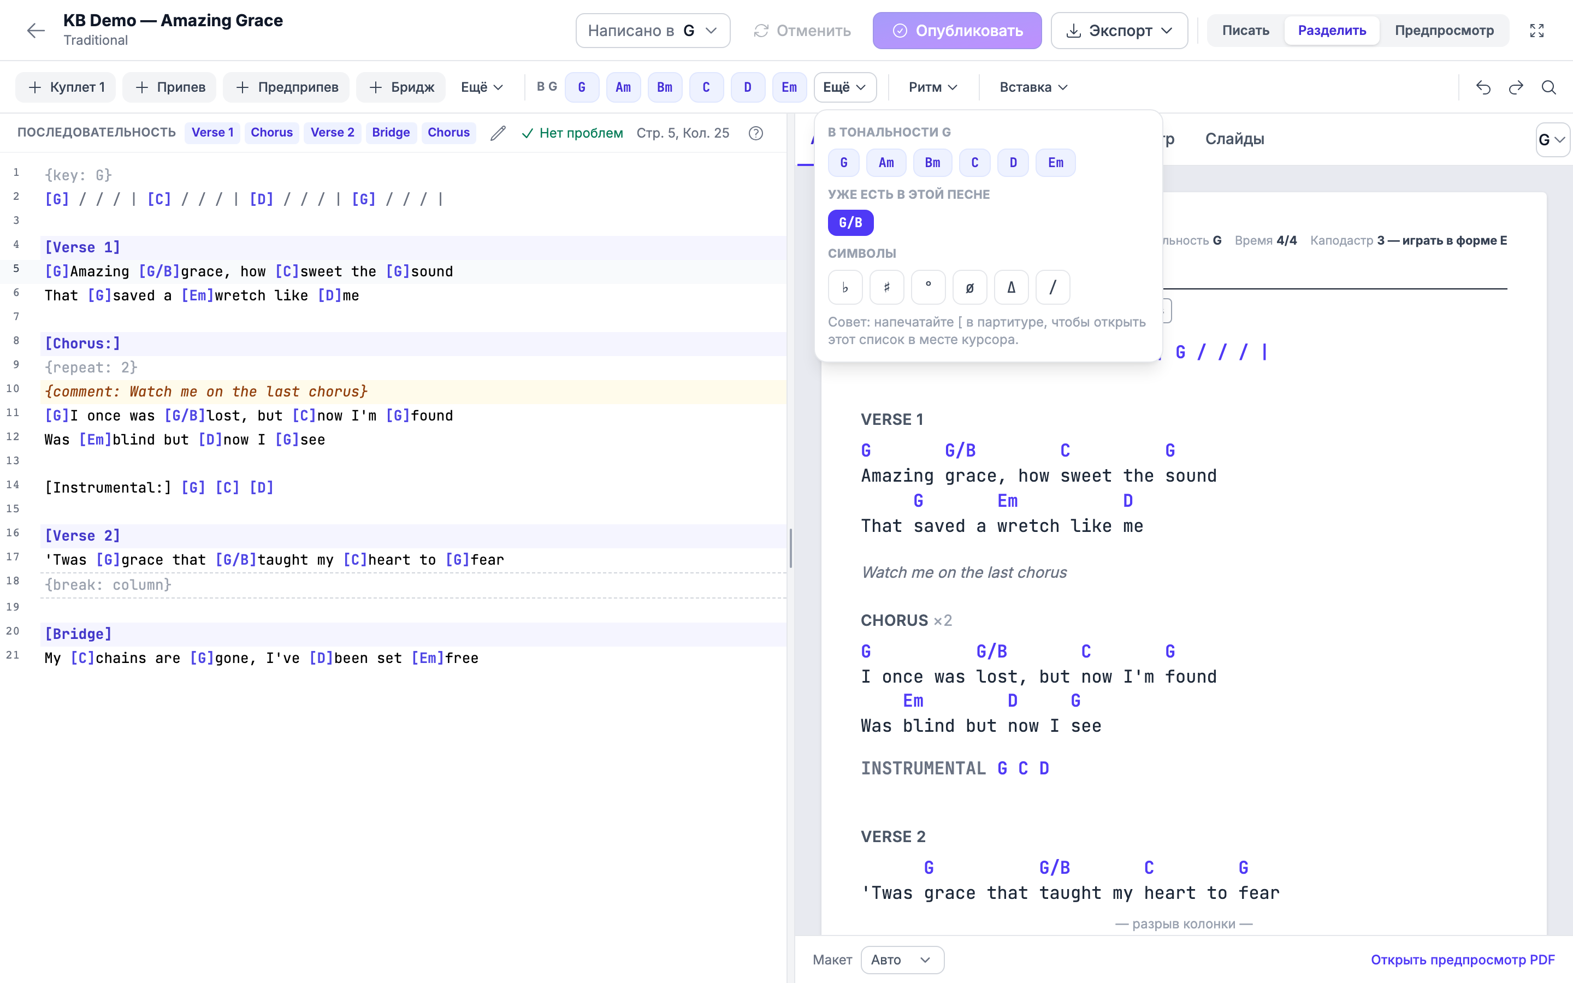Select Verse 2 in the sequence
The image size is (1573, 983).
tap(332, 133)
